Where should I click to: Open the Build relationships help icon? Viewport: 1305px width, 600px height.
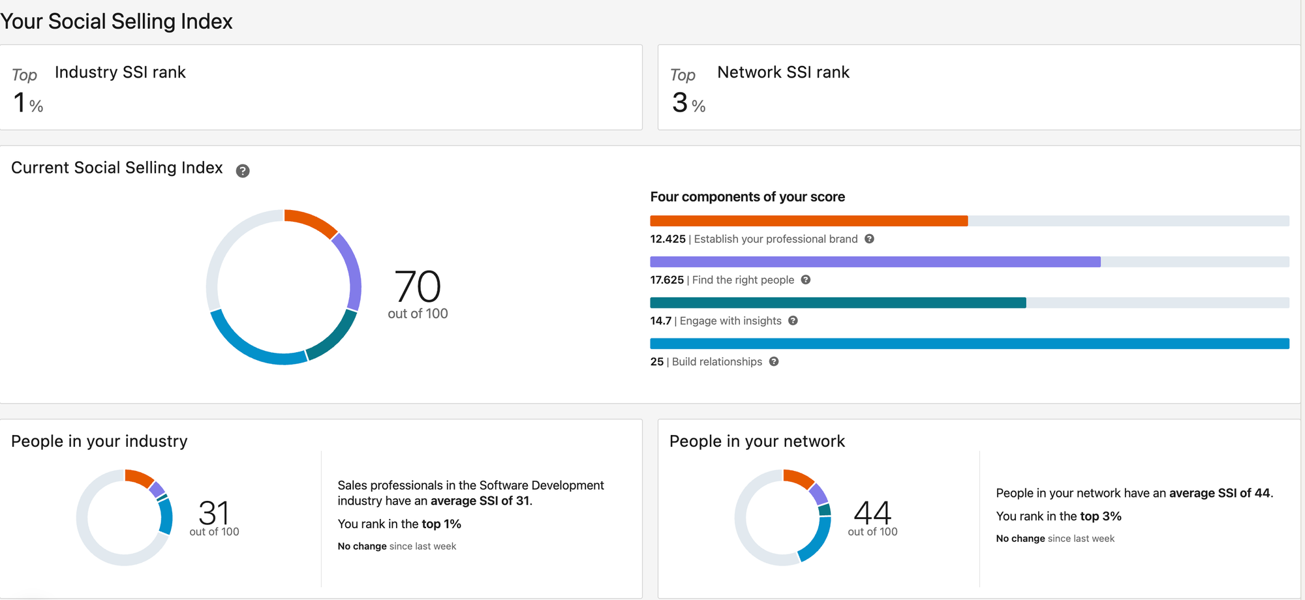(774, 362)
